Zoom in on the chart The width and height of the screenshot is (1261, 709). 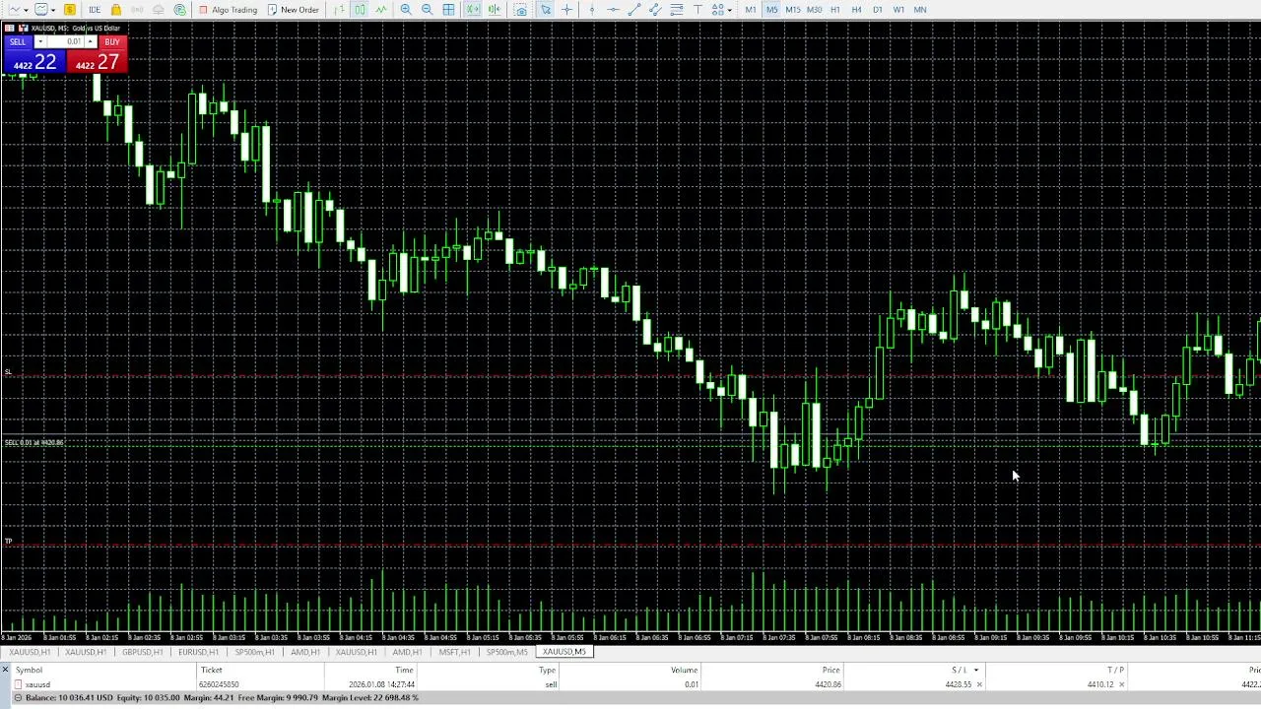406,10
